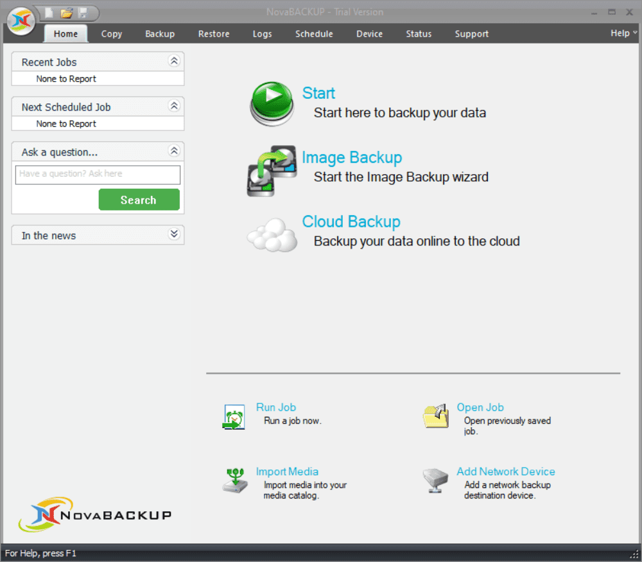Viewport: 642px width, 562px height.
Task: Open the Backup tab
Action: pyautogui.click(x=160, y=33)
